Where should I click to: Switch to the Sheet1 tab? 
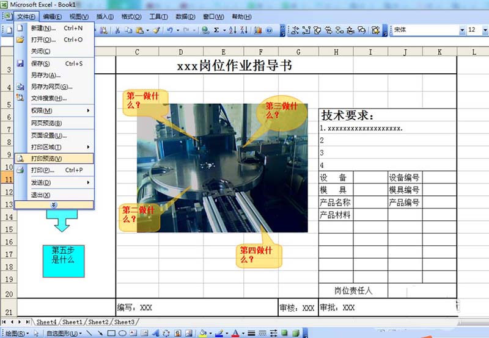[72, 322]
